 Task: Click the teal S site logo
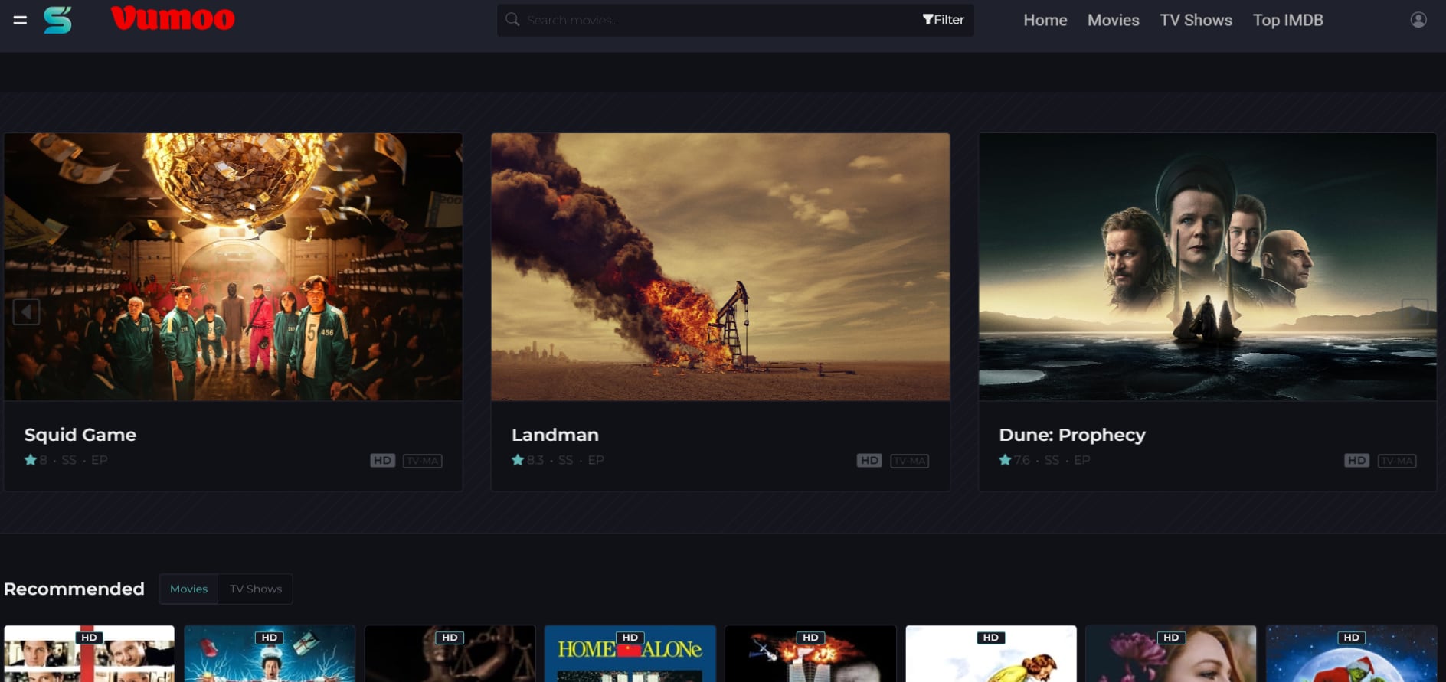point(57,20)
